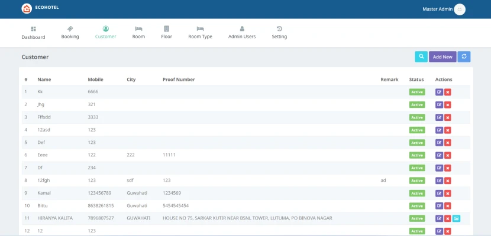Open the Booking tab

tap(70, 32)
